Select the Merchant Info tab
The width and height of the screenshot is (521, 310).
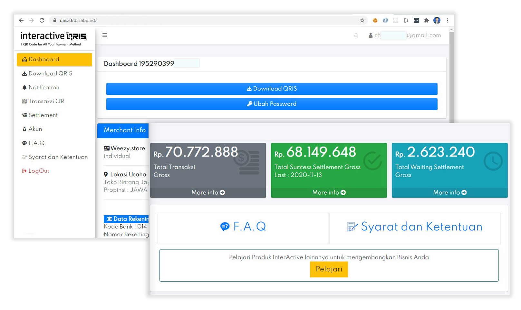[x=123, y=131]
